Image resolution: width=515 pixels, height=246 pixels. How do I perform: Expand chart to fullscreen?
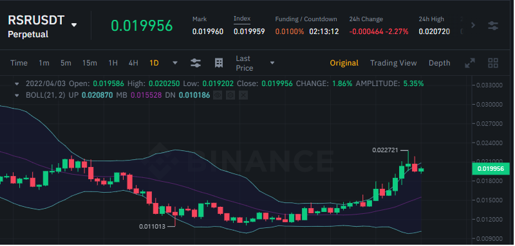pyautogui.click(x=470, y=63)
